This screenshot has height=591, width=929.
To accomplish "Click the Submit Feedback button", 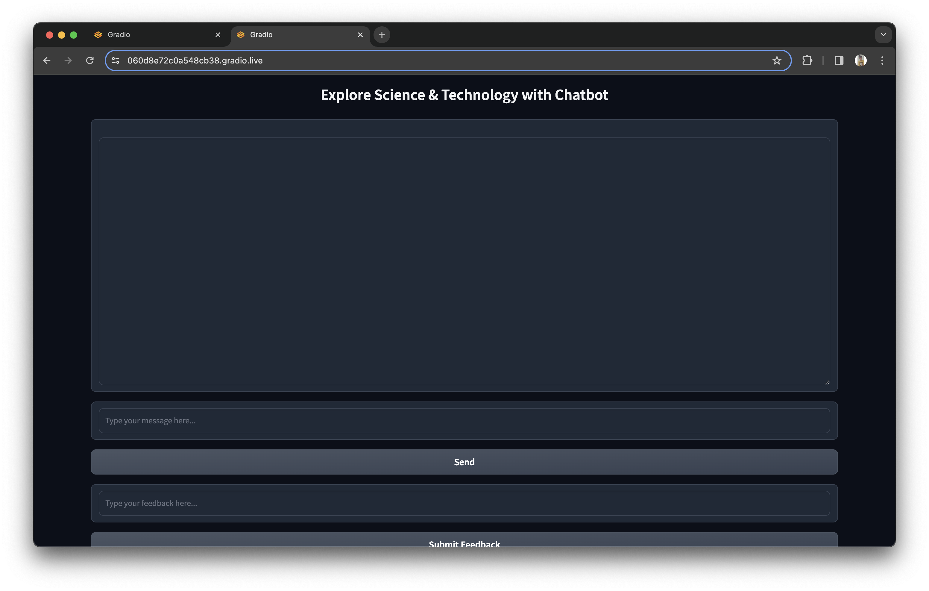I will [x=464, y=540].
